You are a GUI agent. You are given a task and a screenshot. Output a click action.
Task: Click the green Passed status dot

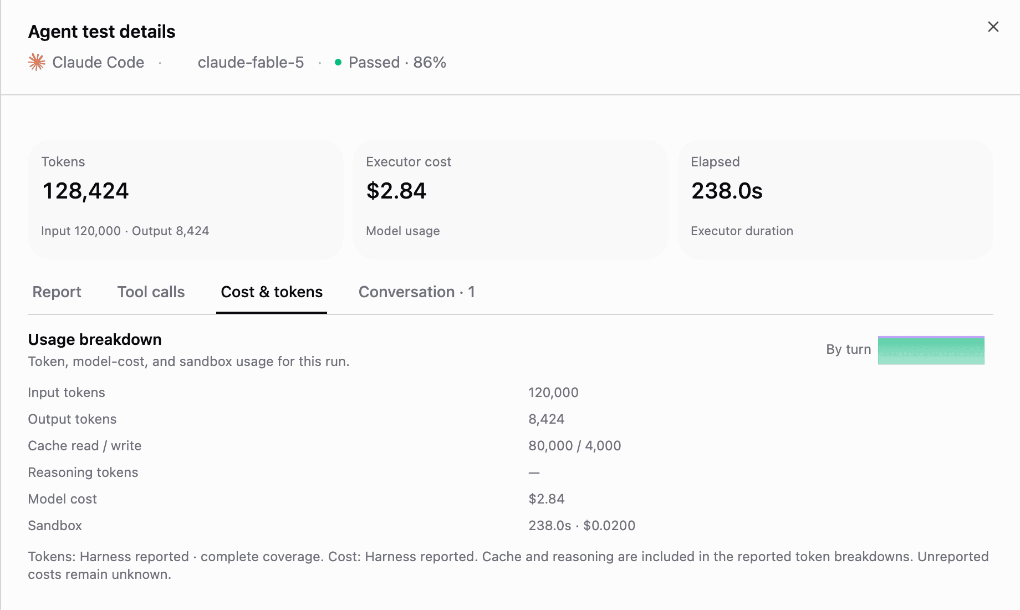(x=338, y=62)
